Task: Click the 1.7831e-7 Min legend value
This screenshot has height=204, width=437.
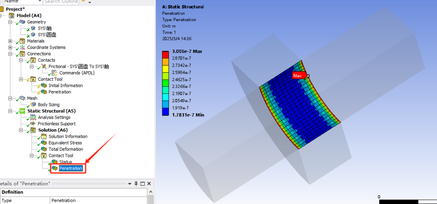Action: pos(188,115)
